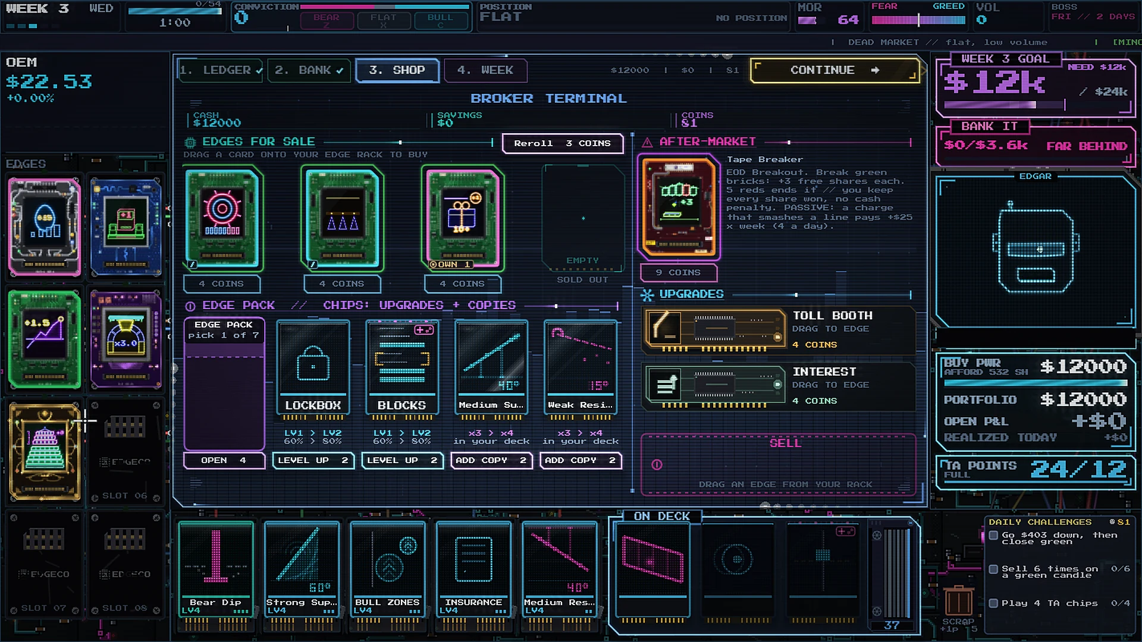
Task: Level up Lockbox for 2 coins
Action: pyautogui.click(x=313, y=461)
